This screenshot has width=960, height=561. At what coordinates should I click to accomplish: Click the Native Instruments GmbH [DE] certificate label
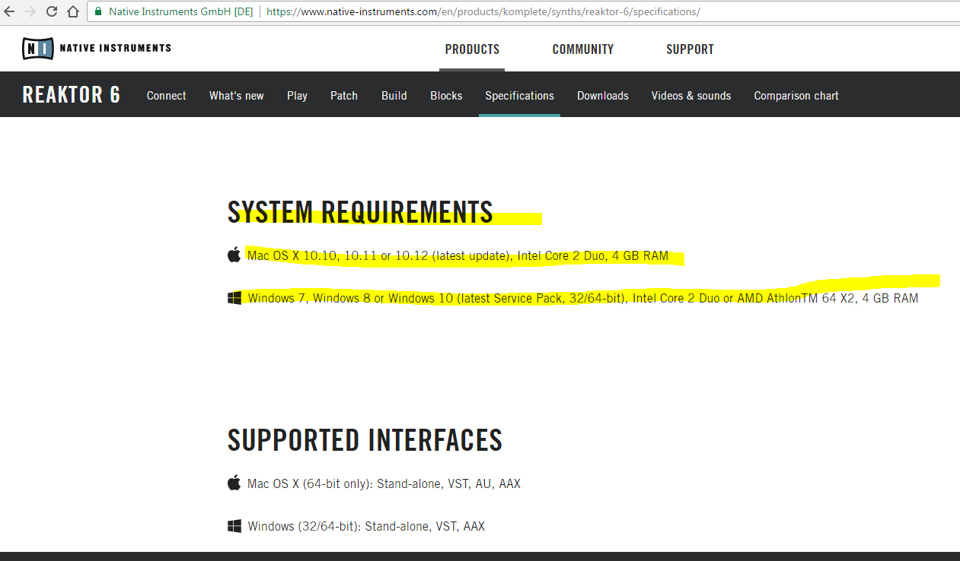181,12
